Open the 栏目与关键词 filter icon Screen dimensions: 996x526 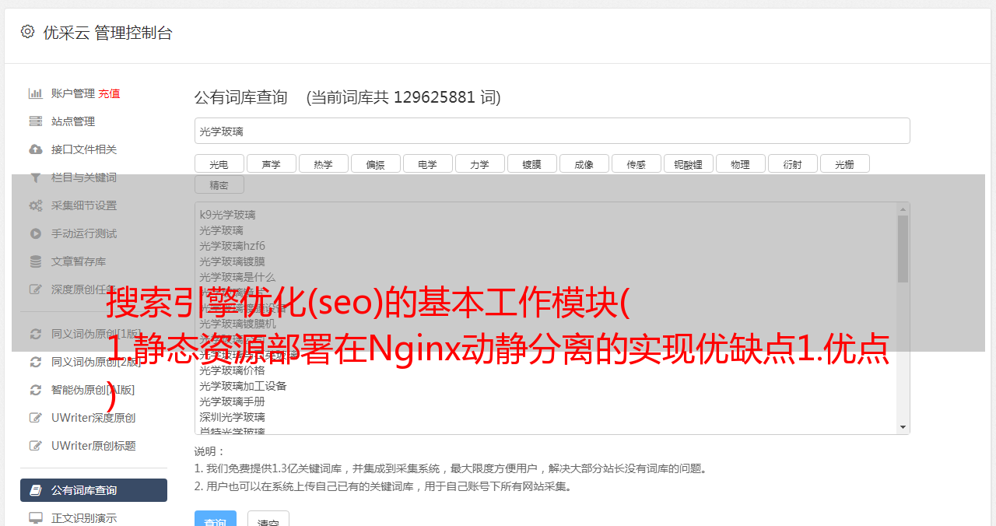coord(35,177)
